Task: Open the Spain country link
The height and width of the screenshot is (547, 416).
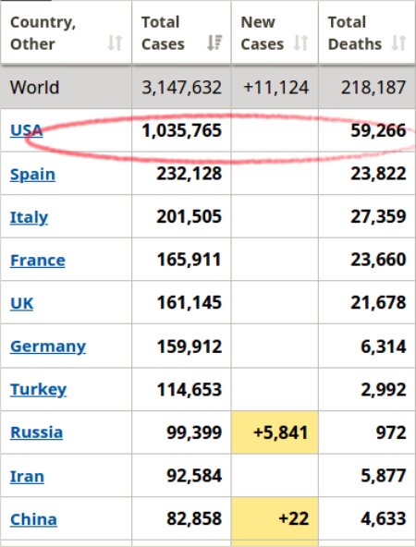Action: click(32, 174)
